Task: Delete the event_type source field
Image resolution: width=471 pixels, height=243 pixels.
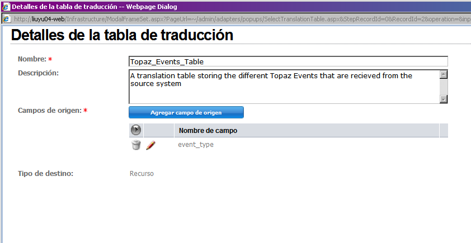Action: [x=136, y=145]
